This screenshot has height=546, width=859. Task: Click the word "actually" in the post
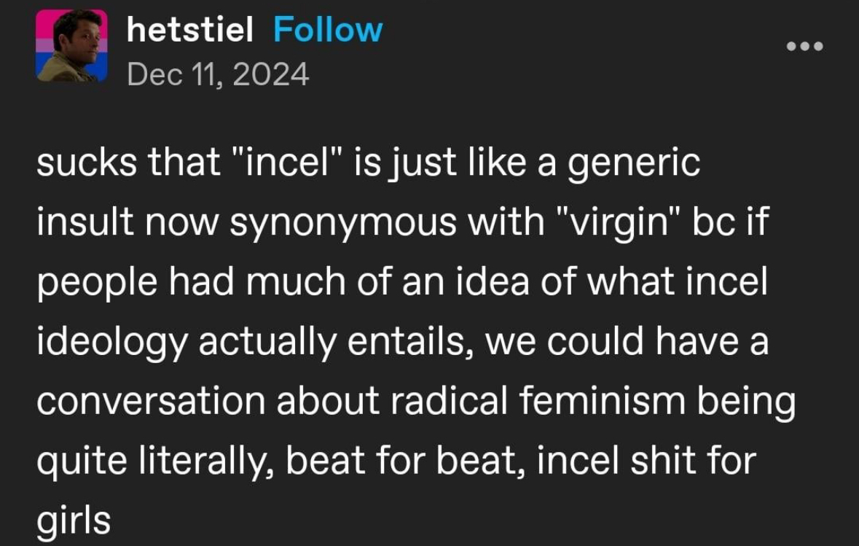pos(267,343)
